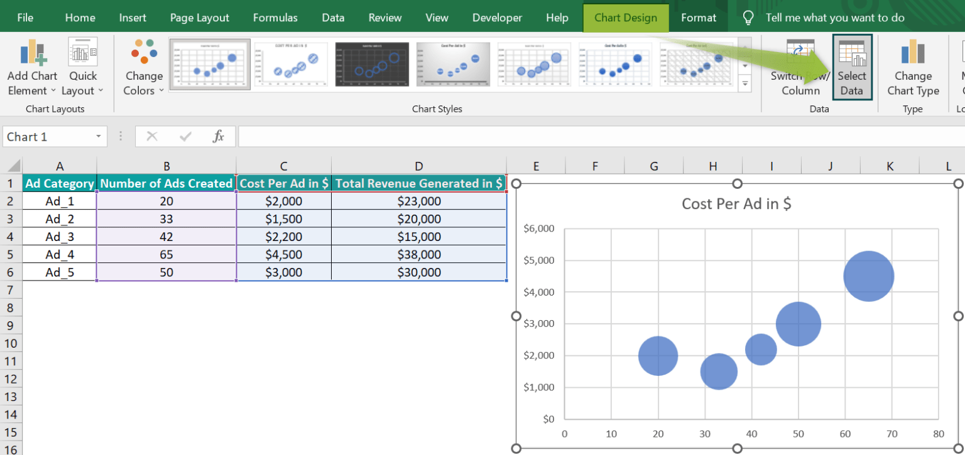Select cell containing Ad_1
Screen dimensions: 965x455
coord(60,201)
